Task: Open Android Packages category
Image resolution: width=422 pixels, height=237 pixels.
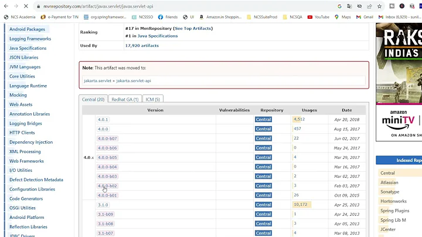Action: (27, 29)
